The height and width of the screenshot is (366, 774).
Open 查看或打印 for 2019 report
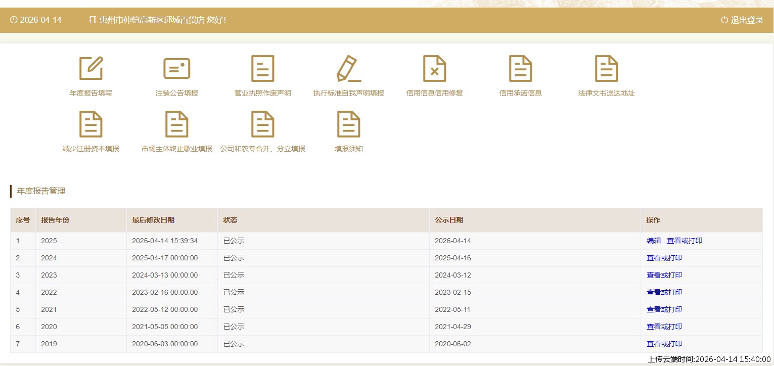pyautogui.click(x=664, y=344)
